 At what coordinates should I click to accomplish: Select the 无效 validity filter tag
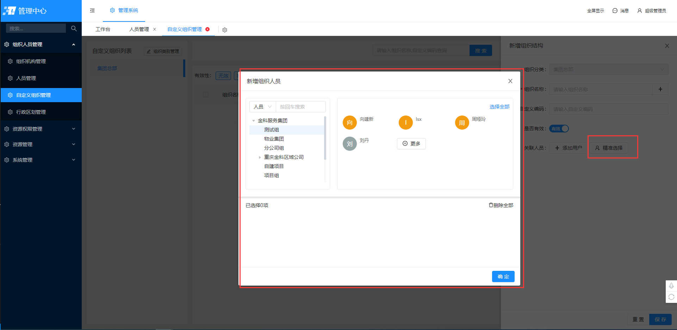coord(223,76)
